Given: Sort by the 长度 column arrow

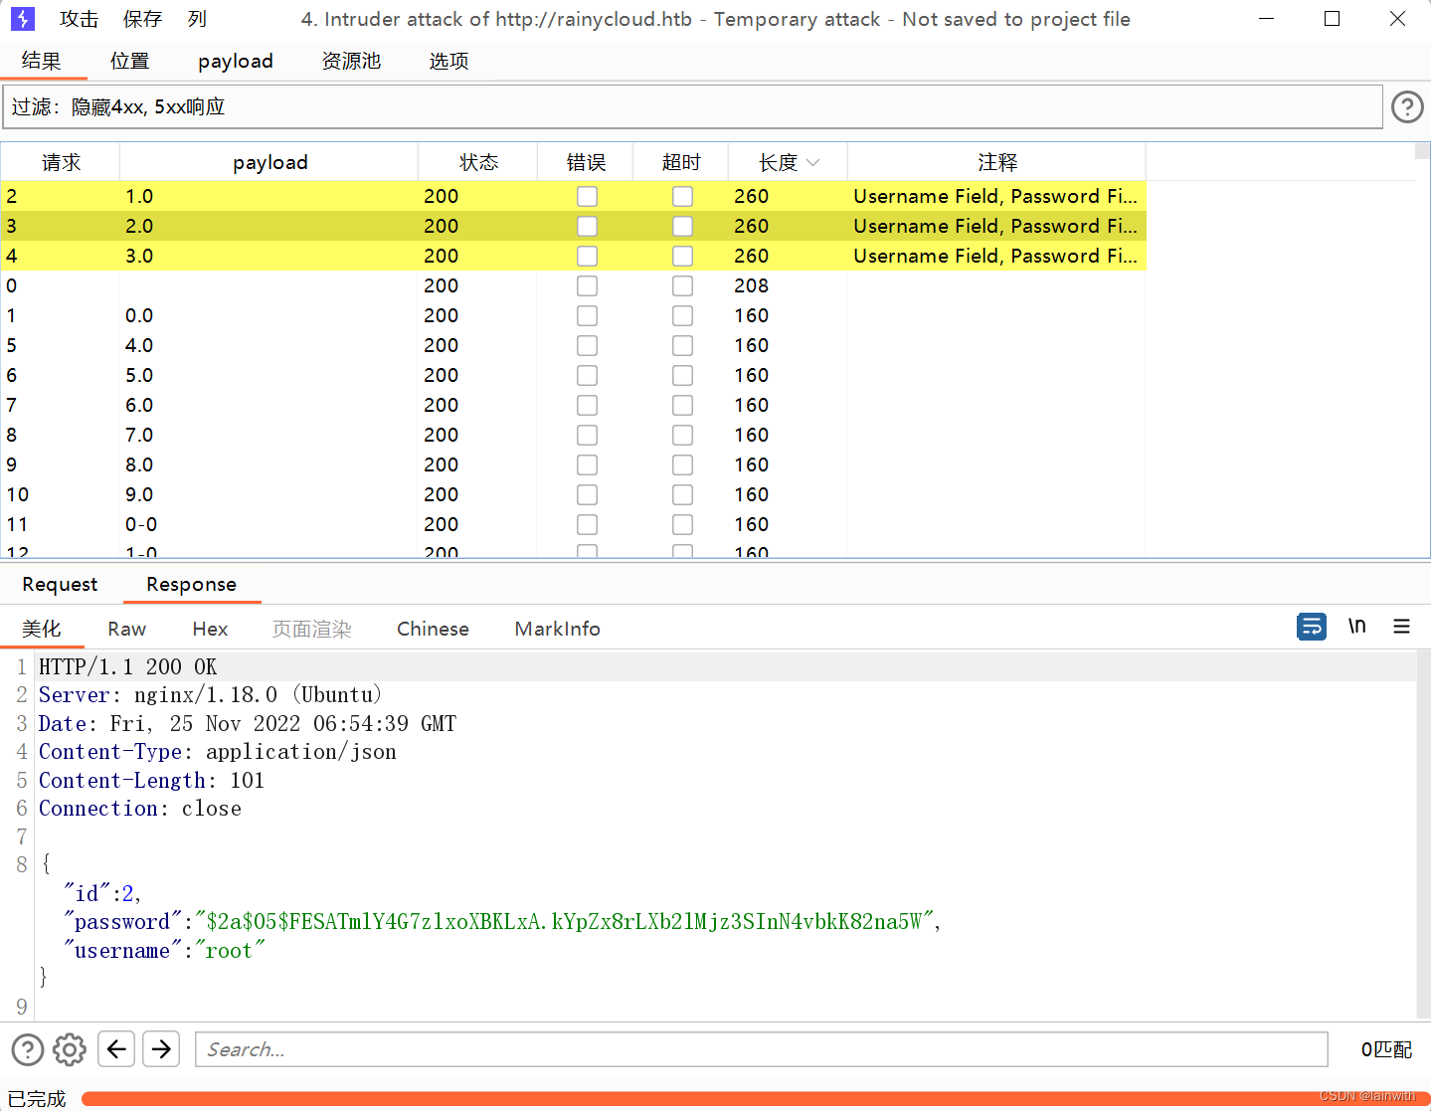Looking at the screenshot, I should (812, 162).
